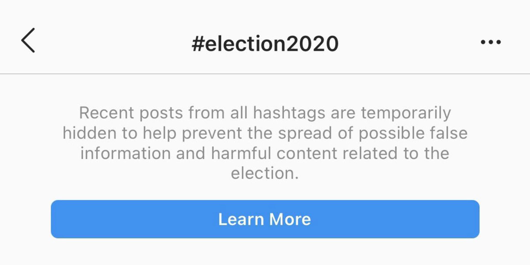Tap the back arrow icon
Viewport: 530px width, 265px height.
(28, 40)
